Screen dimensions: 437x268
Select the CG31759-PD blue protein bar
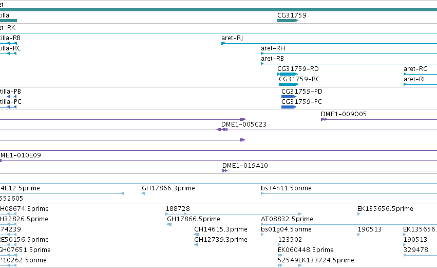pos(289,97)
